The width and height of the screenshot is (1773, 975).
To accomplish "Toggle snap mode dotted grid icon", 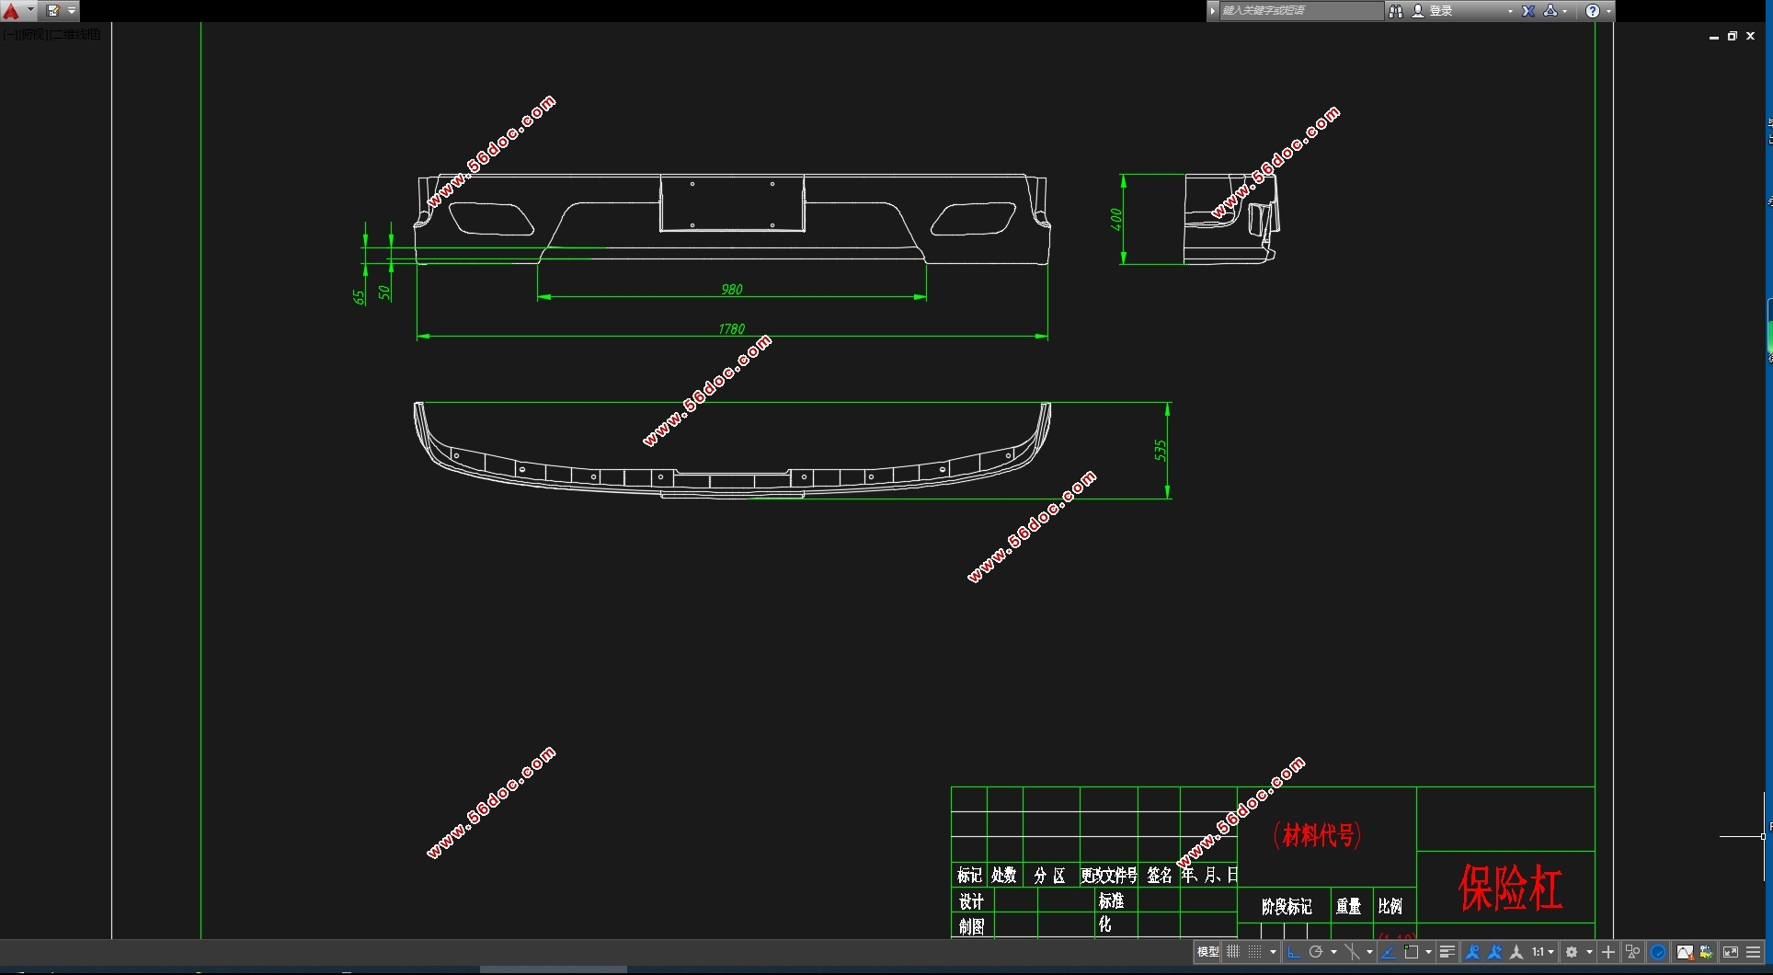I will click(1254, 952).
